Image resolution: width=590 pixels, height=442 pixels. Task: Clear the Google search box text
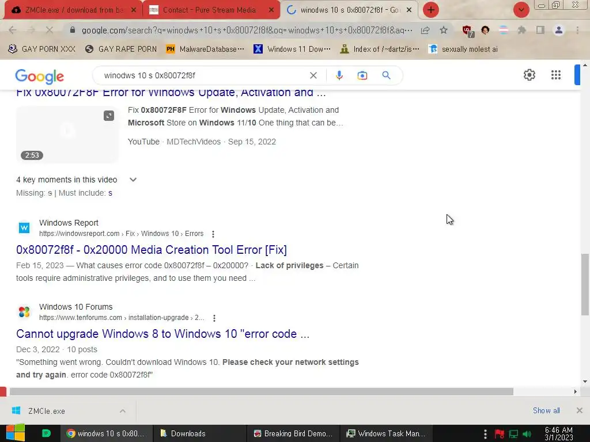tap(313, 75)
